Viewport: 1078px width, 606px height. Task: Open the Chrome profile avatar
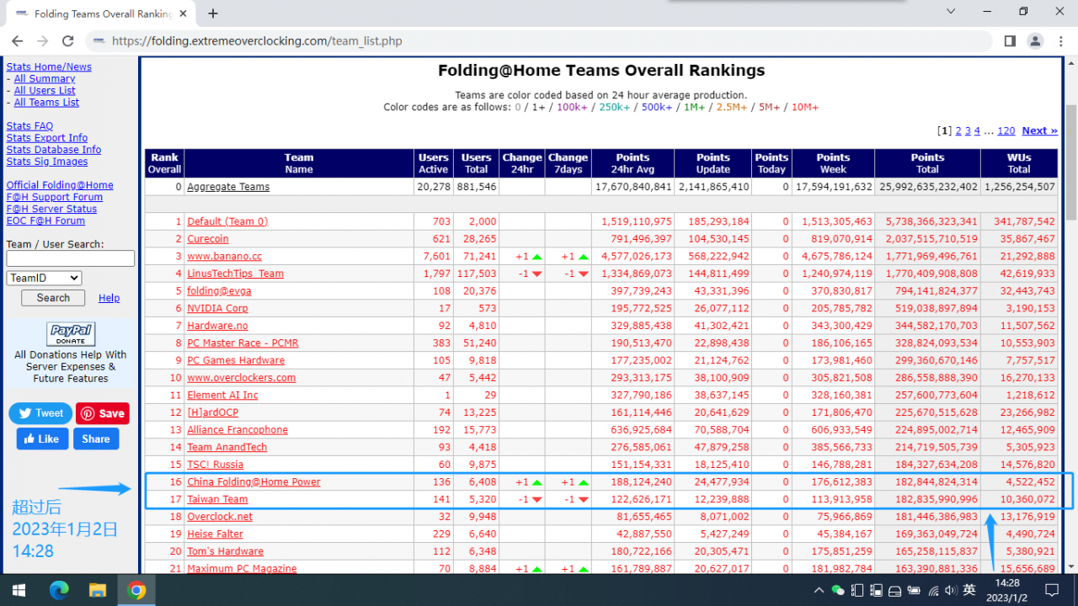(1035, 40)
